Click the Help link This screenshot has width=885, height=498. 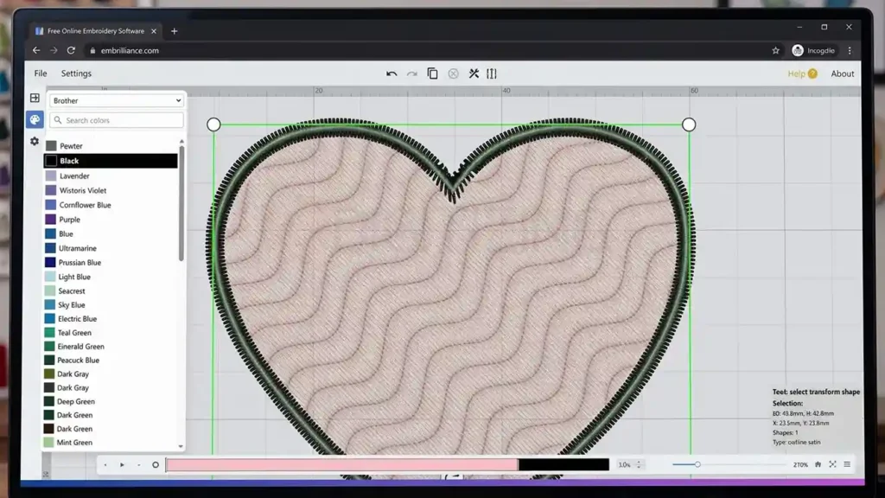(x=796, y=74)
